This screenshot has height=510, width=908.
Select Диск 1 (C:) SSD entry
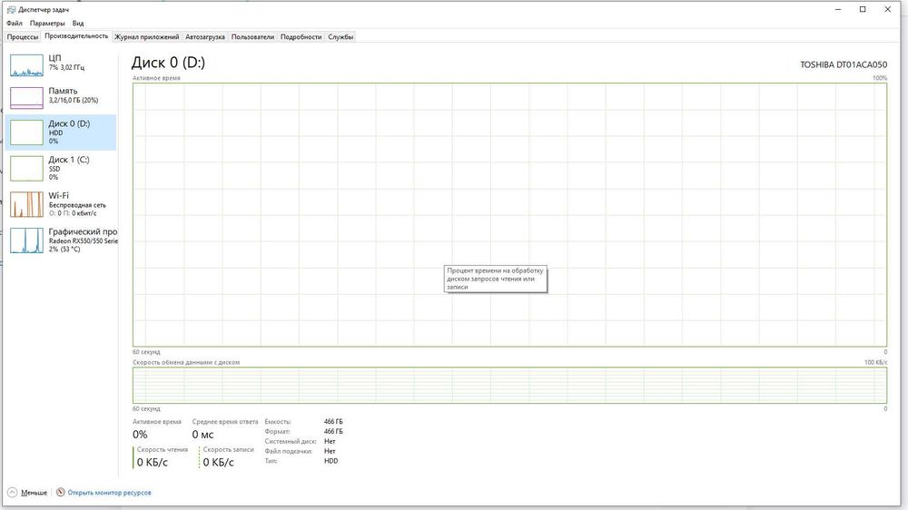(x=61, y=169)
